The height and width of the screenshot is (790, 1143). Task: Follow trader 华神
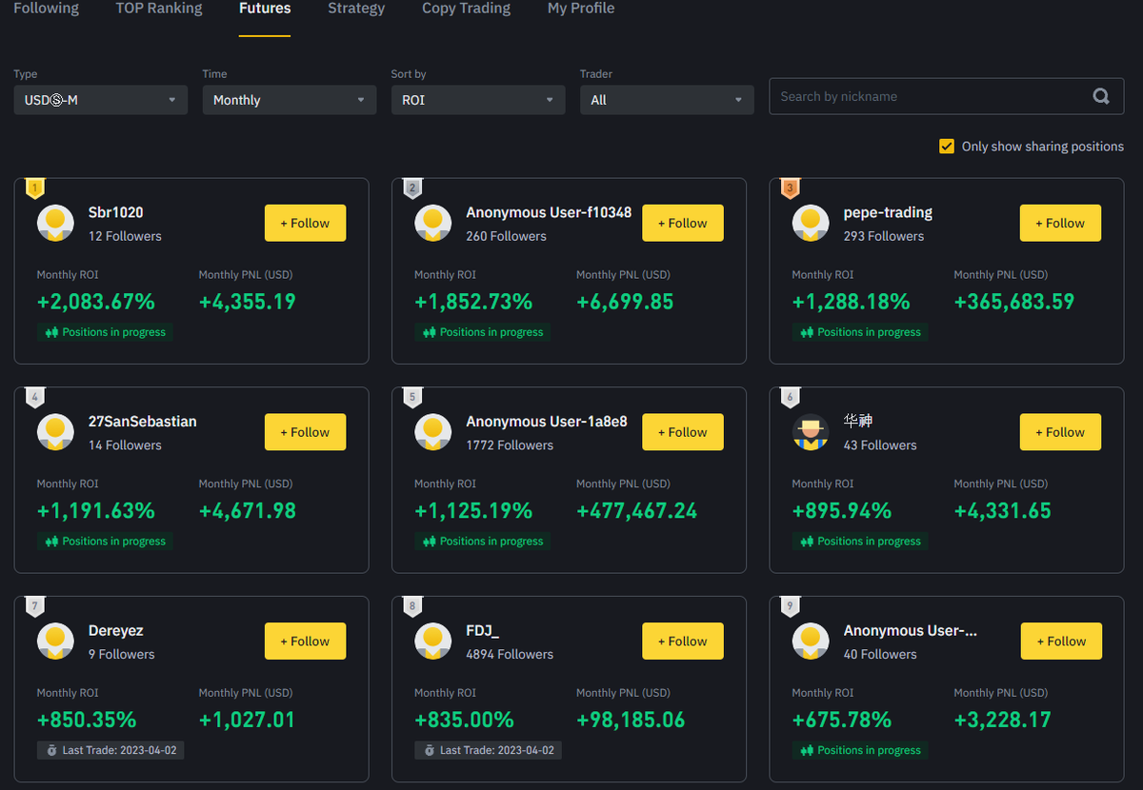click(x=1060, y=432)
